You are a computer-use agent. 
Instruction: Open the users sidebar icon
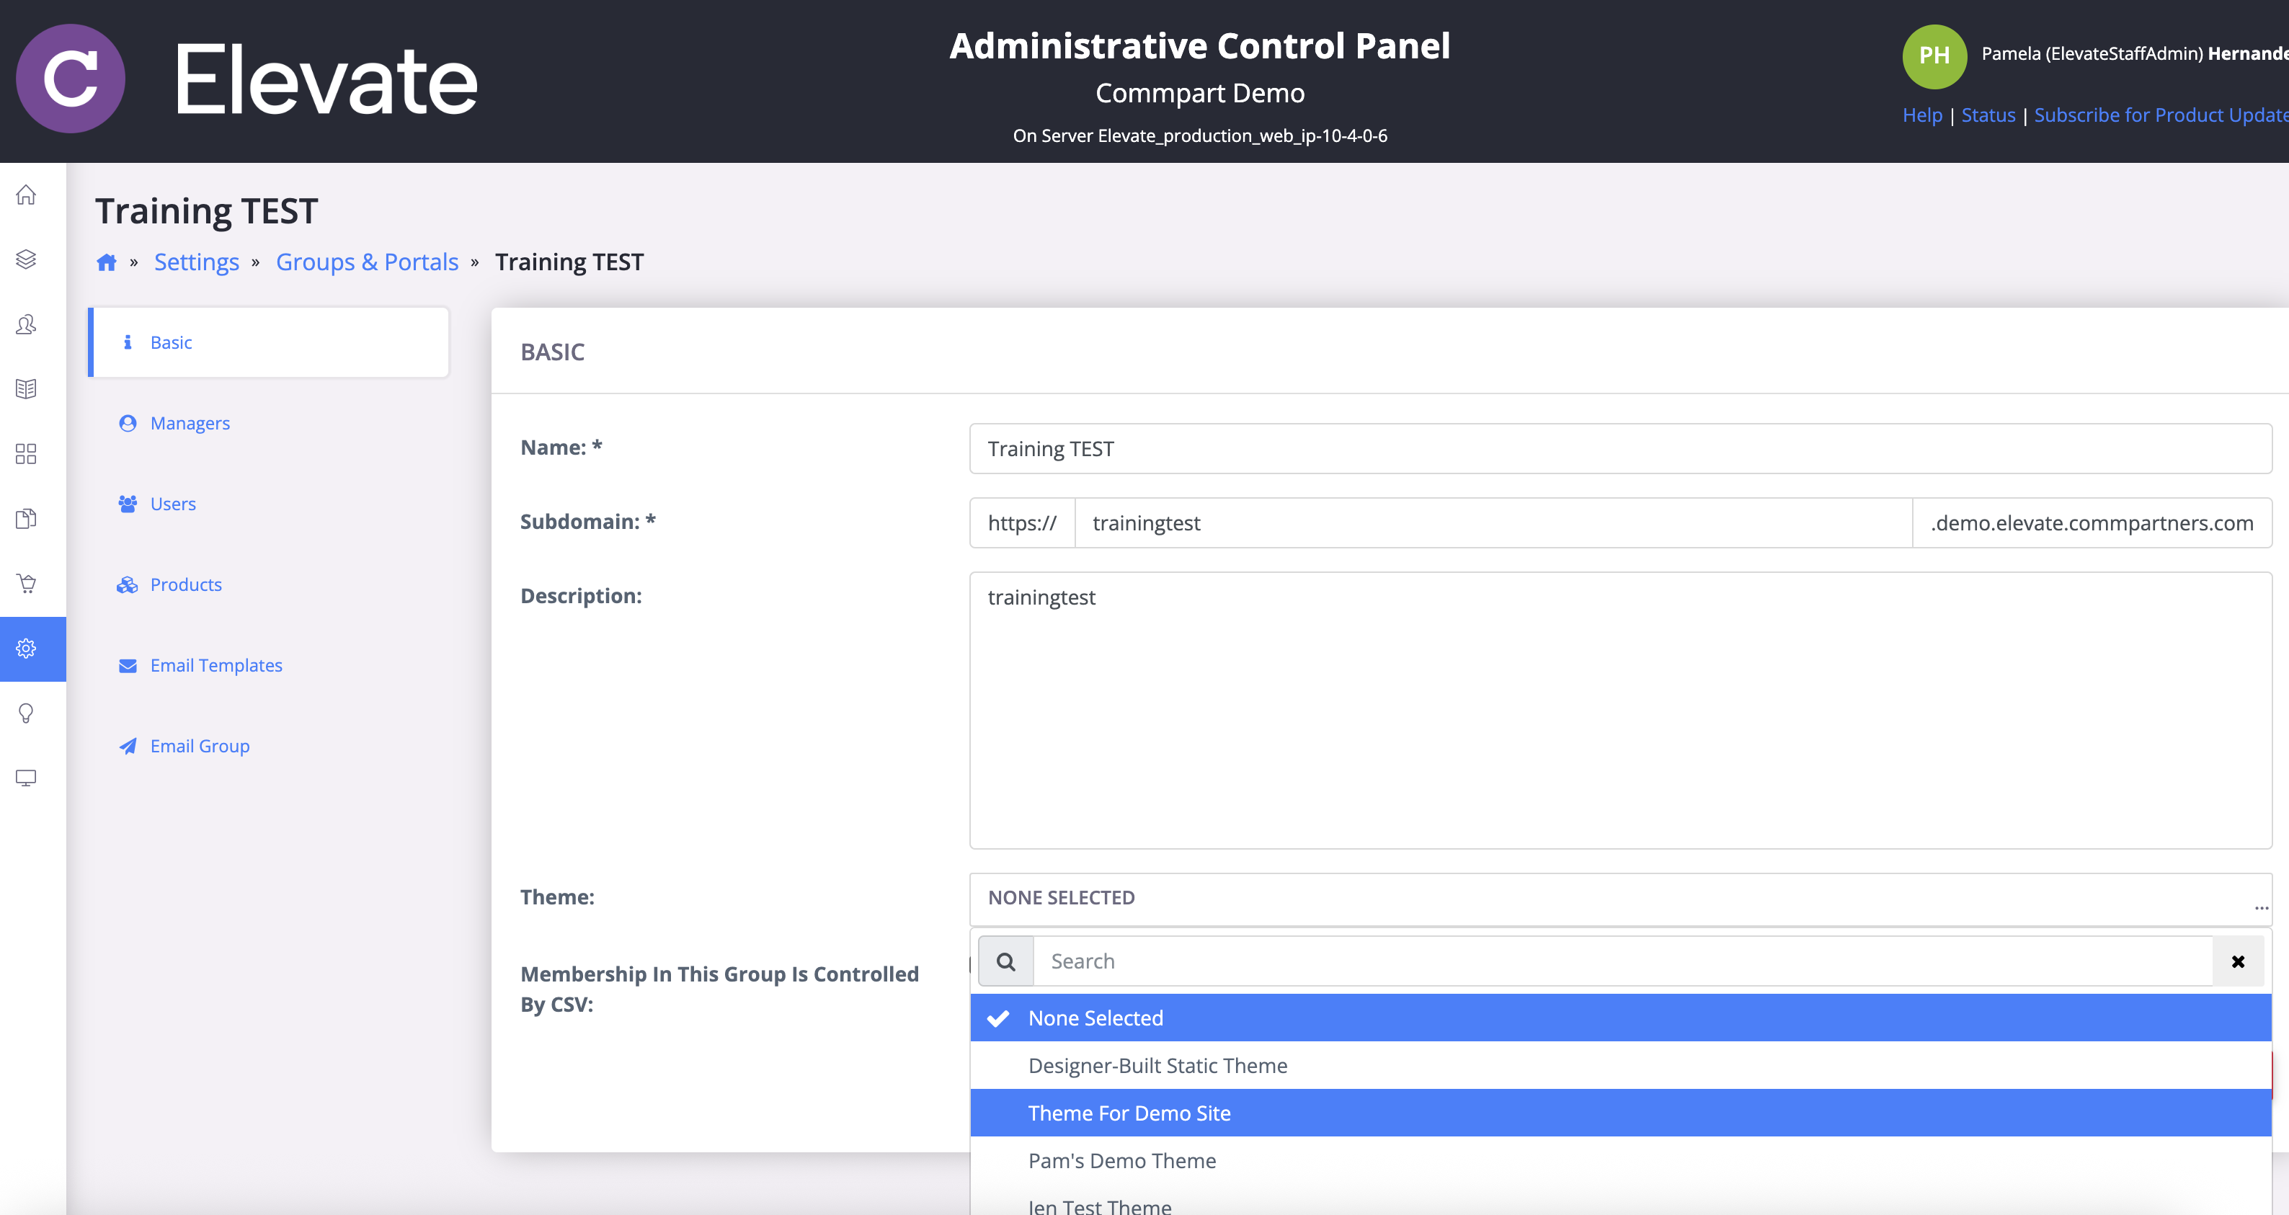26,324
